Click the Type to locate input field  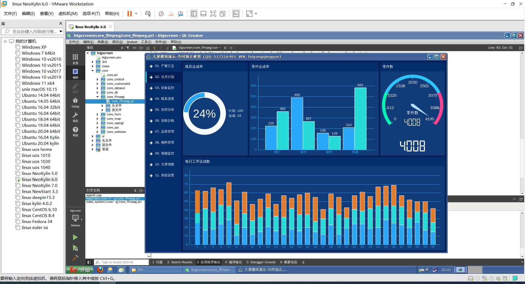tap(122, 262)
